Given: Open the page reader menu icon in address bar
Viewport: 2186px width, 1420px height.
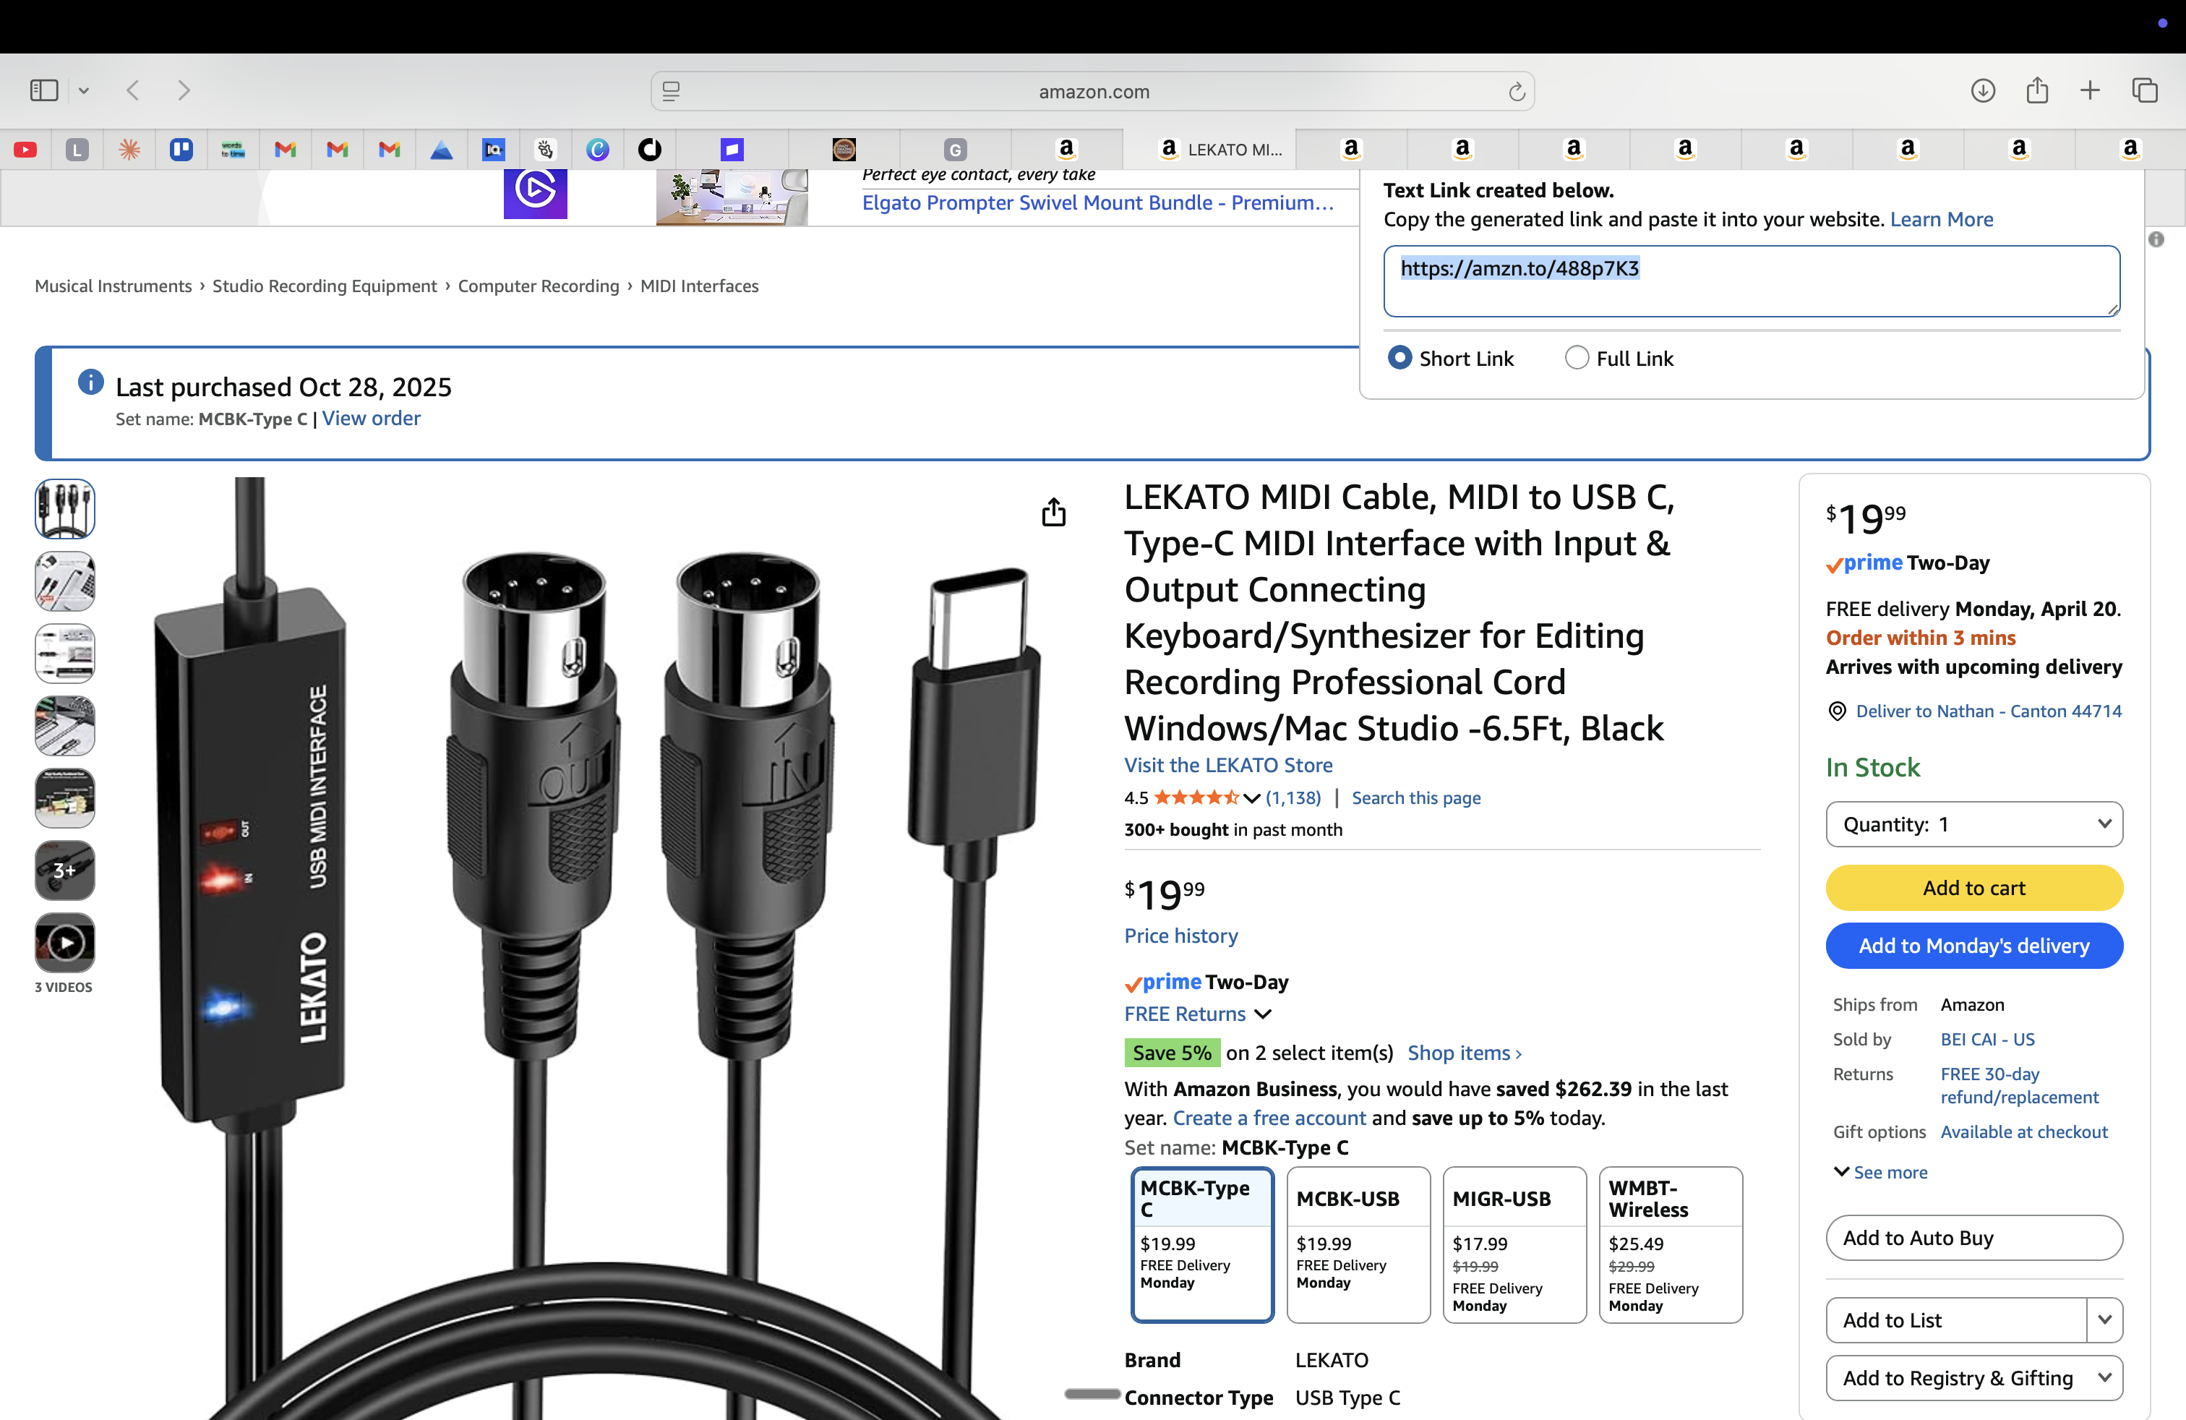Looking at the screenshot, I should pos(672,91).
